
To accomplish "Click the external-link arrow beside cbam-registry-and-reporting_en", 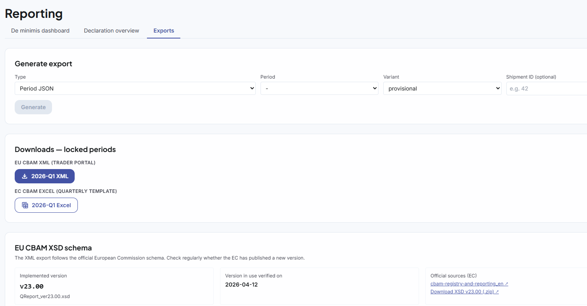I will point(506,284).
